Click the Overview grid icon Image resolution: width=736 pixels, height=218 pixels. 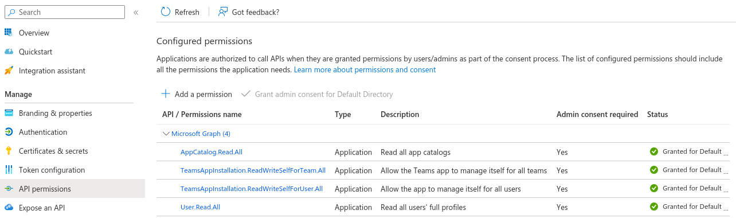point(9,33)
